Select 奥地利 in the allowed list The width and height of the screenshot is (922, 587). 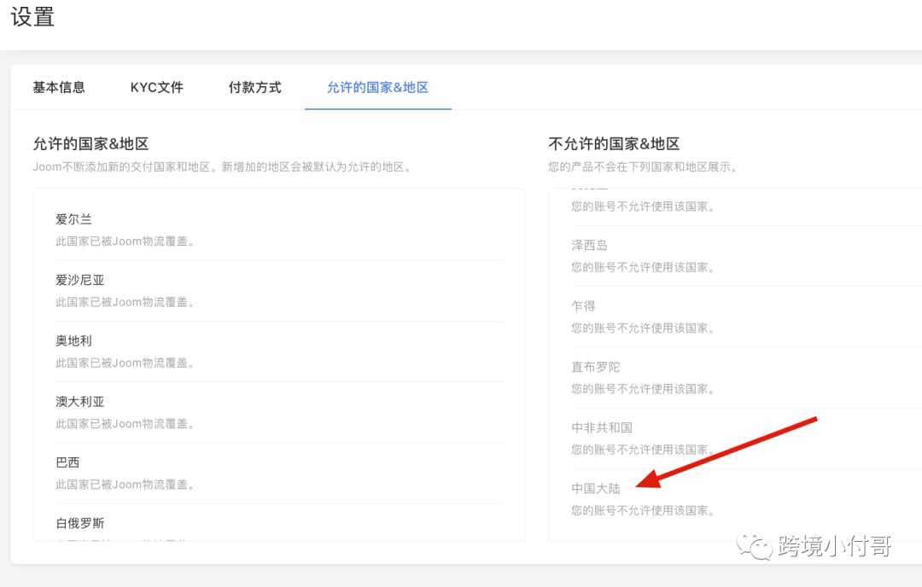(73, 340)
